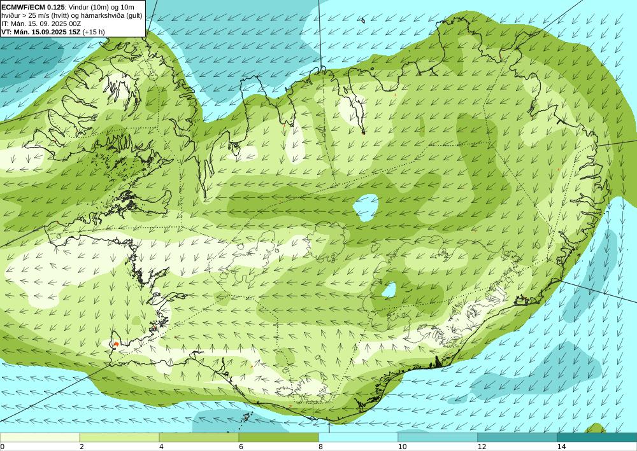Click the ECMWF/ECM 0.125 title text
637x451 pixels.
pos(32,7)
